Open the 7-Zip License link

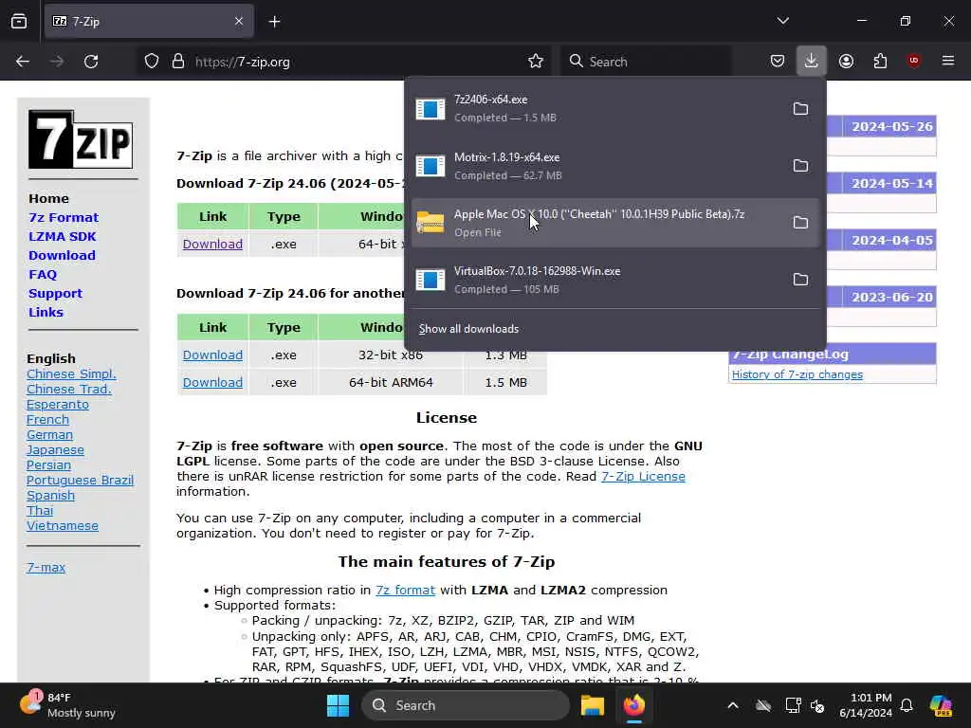(x=643, y=476)
